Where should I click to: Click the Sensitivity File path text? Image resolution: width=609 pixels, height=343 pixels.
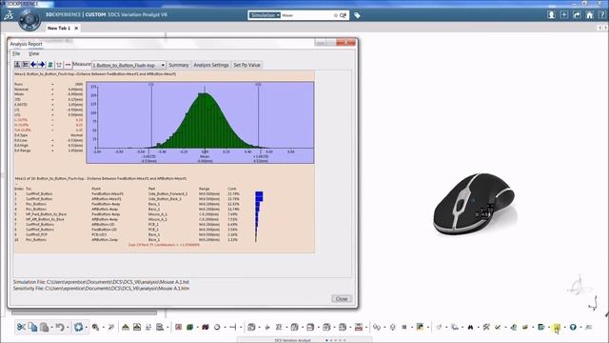coord(101,289)
